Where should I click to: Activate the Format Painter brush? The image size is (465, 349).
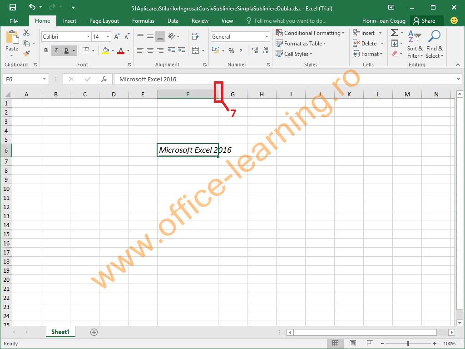pos(26,54)
